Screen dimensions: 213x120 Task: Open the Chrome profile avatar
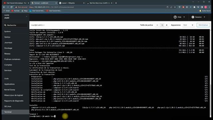click(206, 7)
